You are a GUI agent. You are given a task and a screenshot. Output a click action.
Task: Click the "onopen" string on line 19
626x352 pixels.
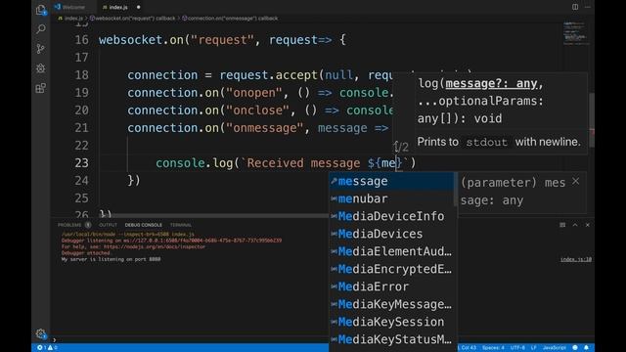tap(254, 93)
